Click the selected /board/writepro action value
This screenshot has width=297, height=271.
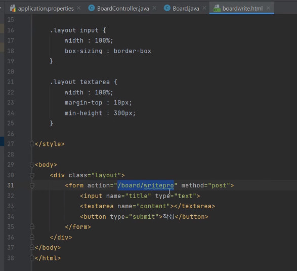146,185
